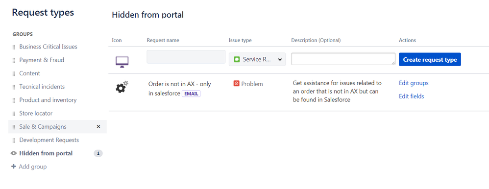
Task: Click the purple monitor icon for new request
Action: [x=122, y=62]
